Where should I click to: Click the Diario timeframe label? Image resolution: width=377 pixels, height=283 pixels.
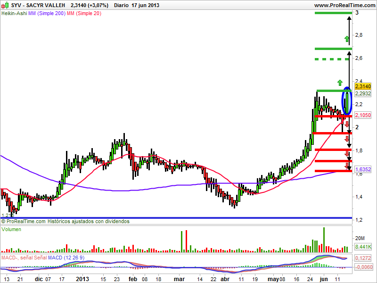[x=122, y=5]
